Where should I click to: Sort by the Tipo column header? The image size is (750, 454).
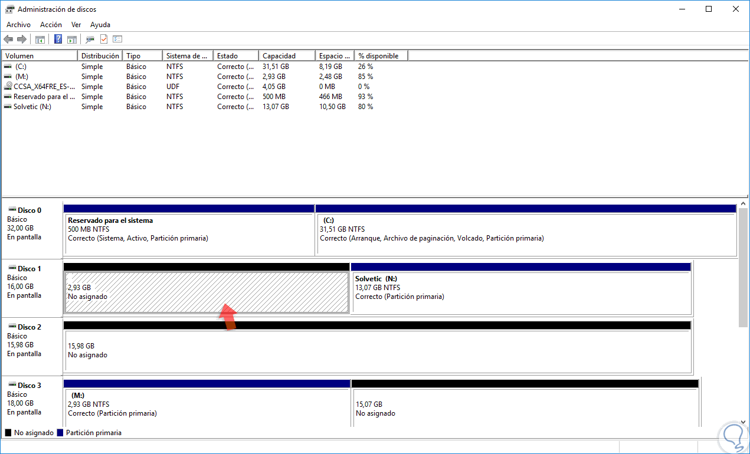click(143, 56)
